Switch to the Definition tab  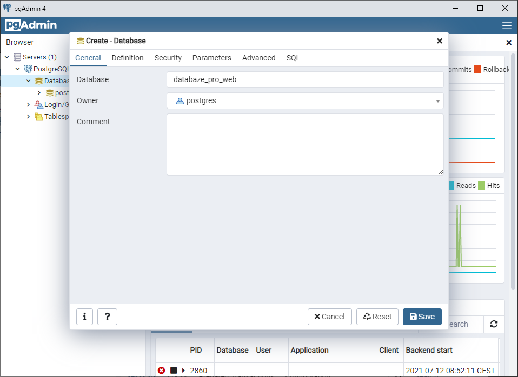[128, 58]
